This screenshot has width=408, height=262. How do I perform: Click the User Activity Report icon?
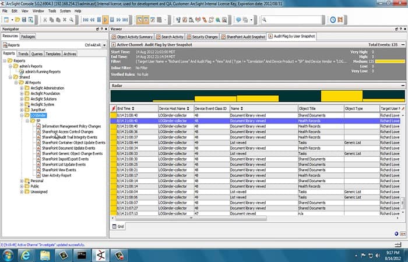click(38, 175)
